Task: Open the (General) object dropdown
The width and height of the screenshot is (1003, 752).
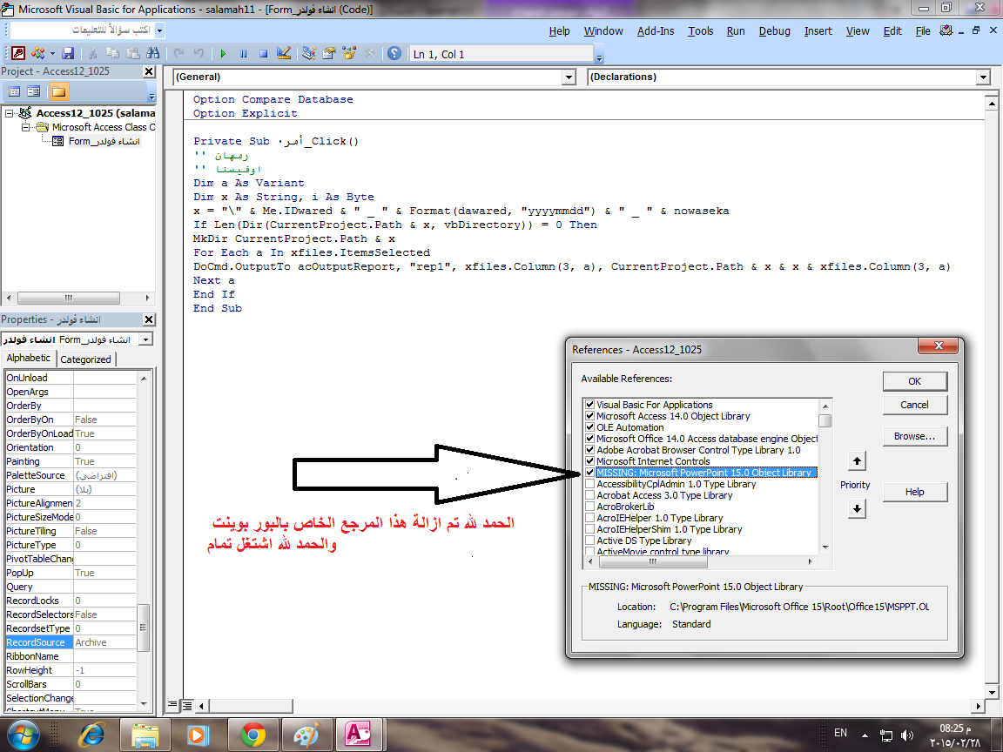Action: coord(569,77)
